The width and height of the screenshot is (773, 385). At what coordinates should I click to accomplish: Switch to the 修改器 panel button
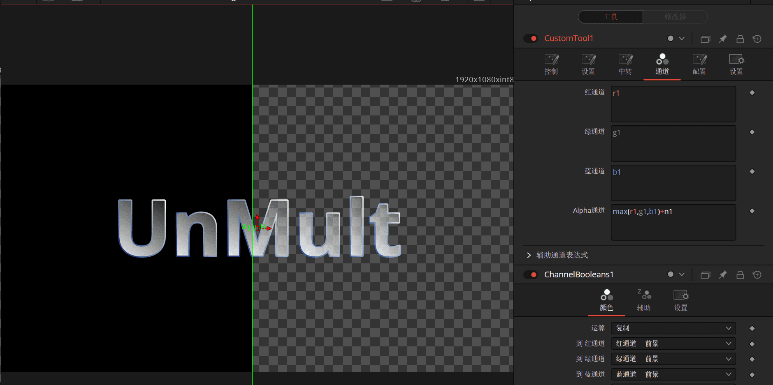click(675, 17)
